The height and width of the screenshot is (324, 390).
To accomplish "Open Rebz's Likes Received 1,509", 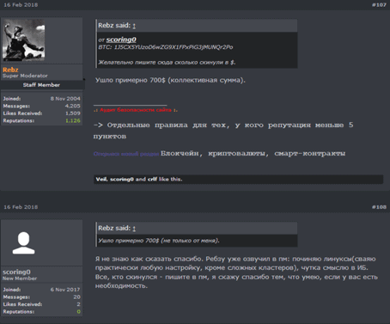I will click(x=73, y=113).
